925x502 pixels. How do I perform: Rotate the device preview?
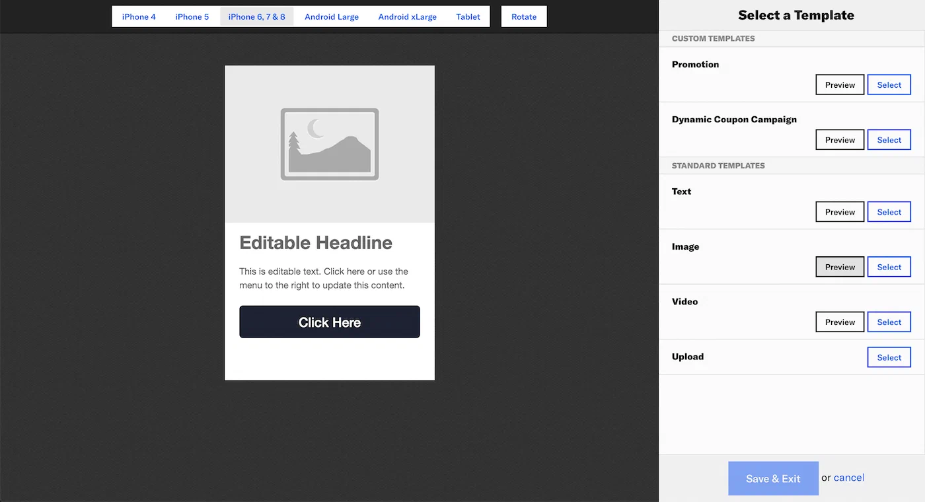point(523,17)
